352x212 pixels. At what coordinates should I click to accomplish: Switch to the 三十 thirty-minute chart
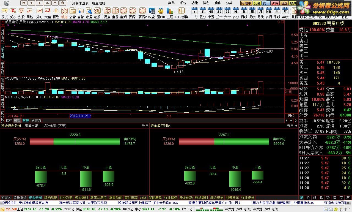click(x=219, y=13)
